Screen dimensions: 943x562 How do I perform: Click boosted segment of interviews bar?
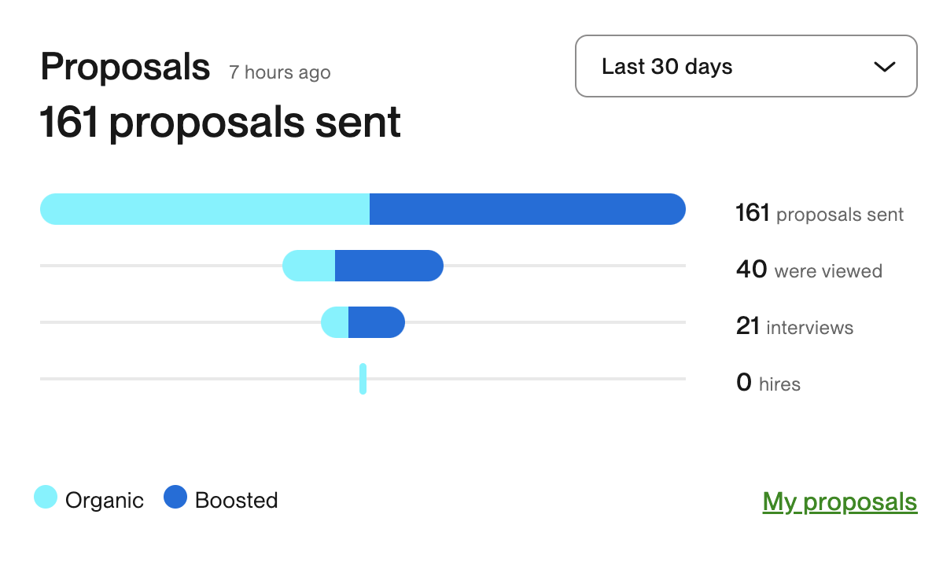coord(376,322)
